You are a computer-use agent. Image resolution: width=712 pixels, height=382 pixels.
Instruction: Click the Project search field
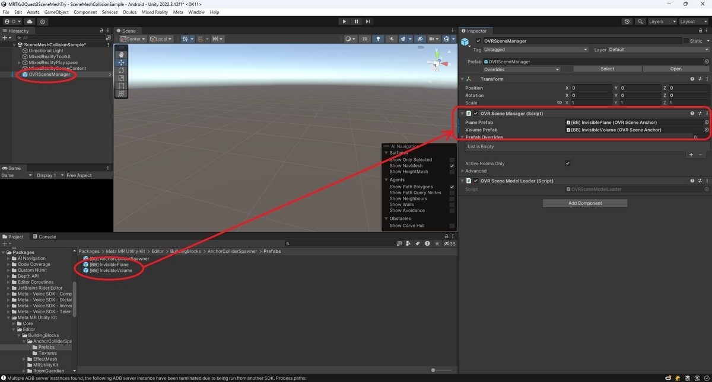click(x=339, y=243)
